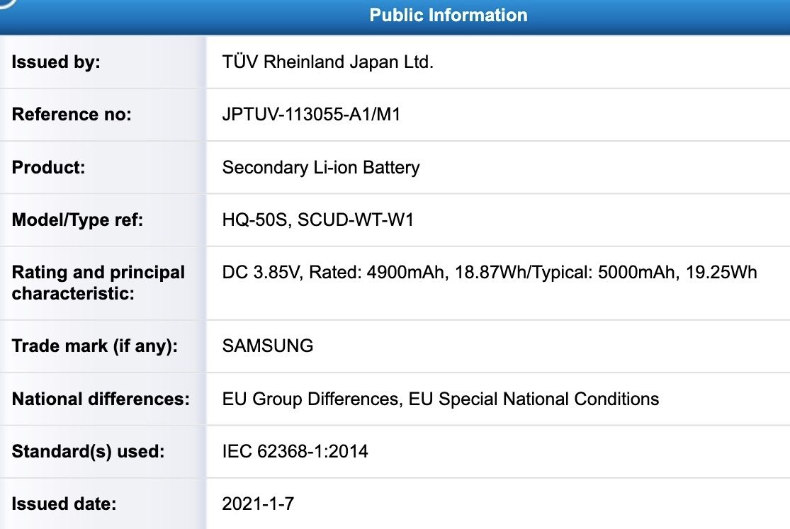
Task: Click the partial circle logo in header corner
Action: pos(9,4)
